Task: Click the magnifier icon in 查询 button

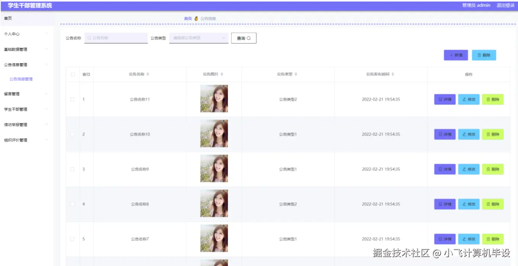Action: pyautogui.click(x=249, y=38)
